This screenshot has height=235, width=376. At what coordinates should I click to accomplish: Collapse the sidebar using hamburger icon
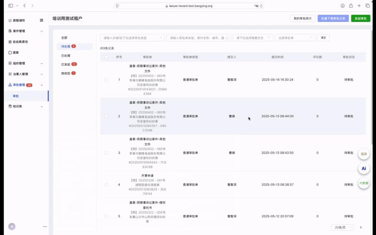[x=42, y=20]
